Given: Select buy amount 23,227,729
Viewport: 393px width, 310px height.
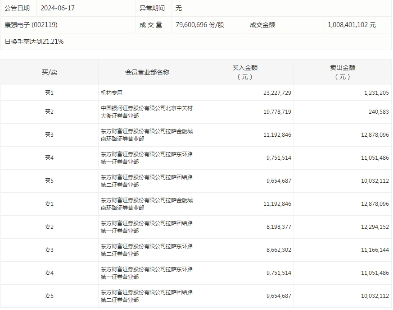Looking at the screenshot, I should click(277, 93).
